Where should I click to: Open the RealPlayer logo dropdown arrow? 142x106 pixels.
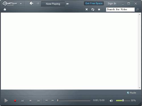click(x=21, y=4)
